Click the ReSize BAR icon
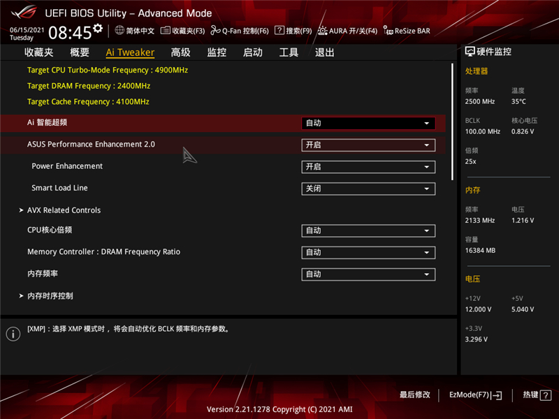Viewport: 559px width, 419px height. click(388, 30)
